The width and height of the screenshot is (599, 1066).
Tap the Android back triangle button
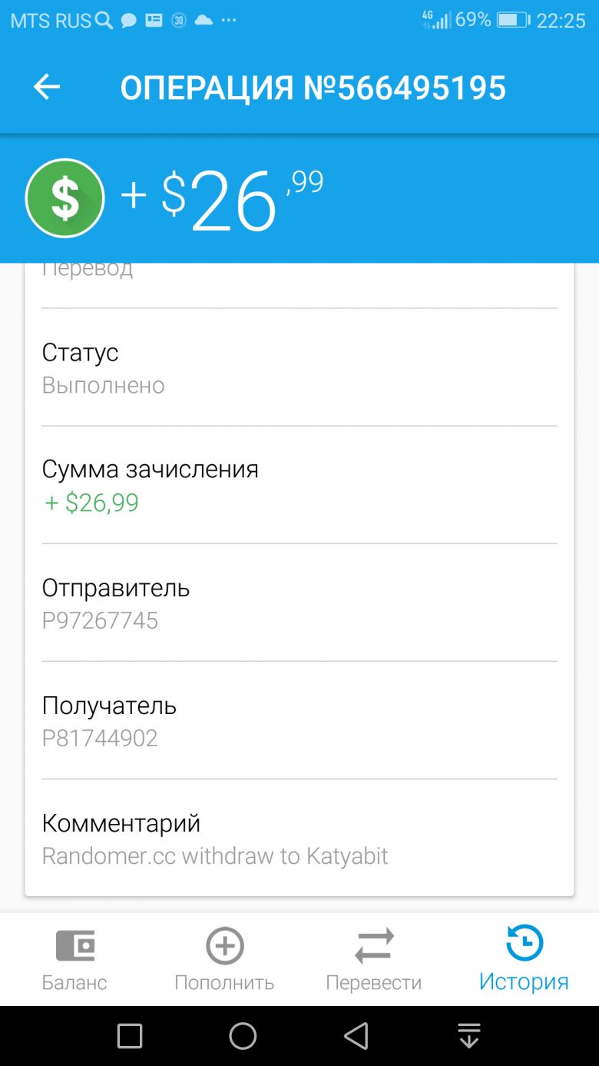pyautogui.click(x=356, y=1036)
